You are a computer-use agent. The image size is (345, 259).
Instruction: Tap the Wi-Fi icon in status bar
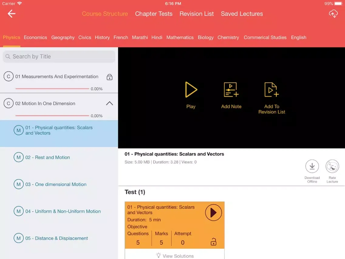click(19, 3)
